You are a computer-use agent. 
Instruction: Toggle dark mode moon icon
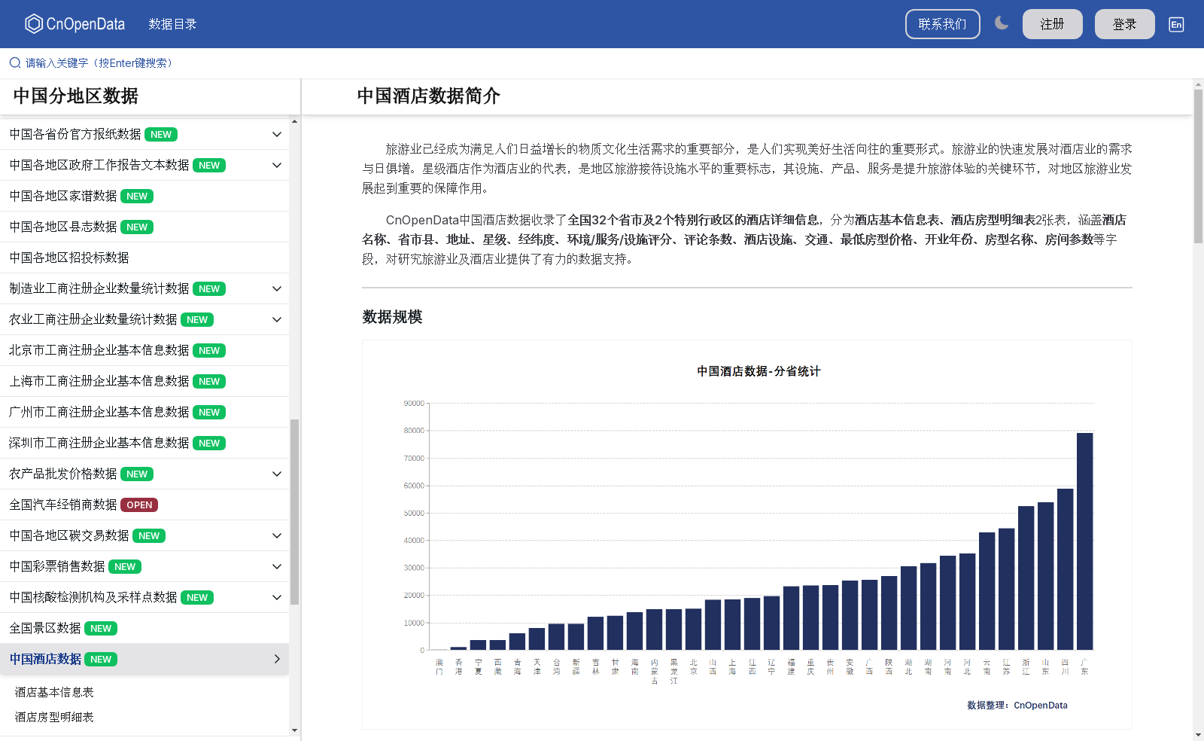[x=1002, y=23]
